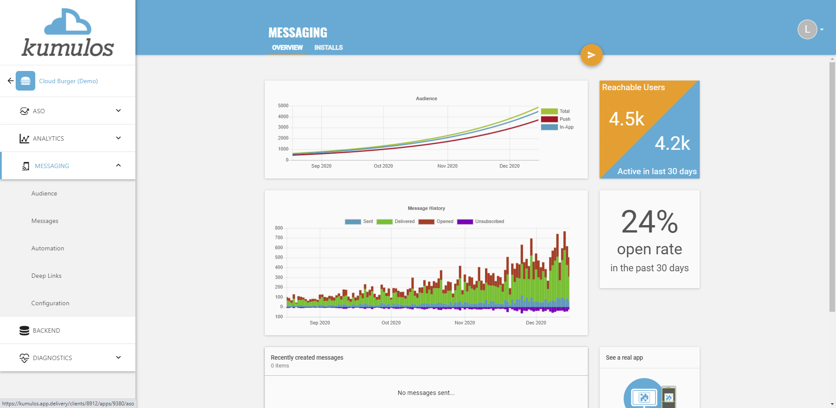Screen dimensions: 836x408
Task: Toggle Unsubscribed series in Message History legend
Action: (480, 222)
